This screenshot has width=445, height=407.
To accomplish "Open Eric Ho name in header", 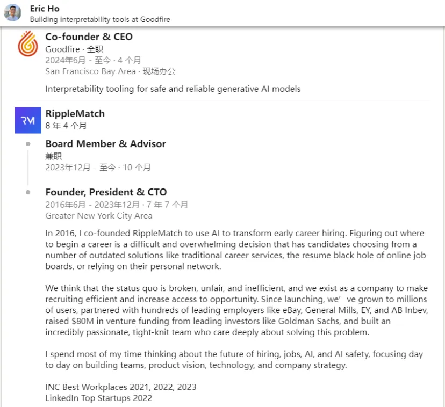I will click(x=45, y=9).
